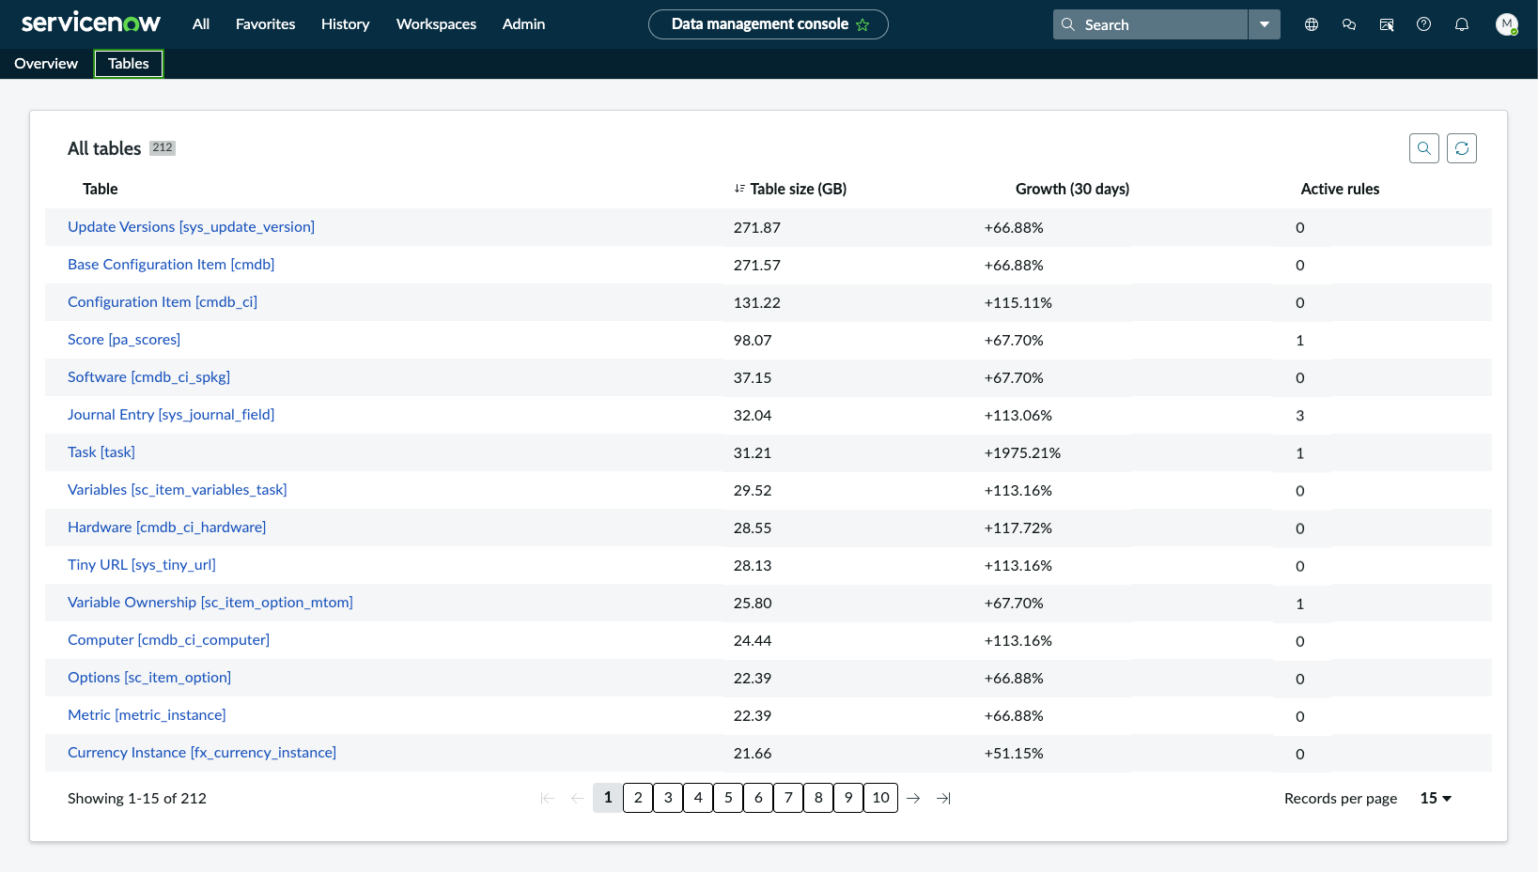1538x872 pixels.
Task: Select page 1 in pagination
Action: 608,798
